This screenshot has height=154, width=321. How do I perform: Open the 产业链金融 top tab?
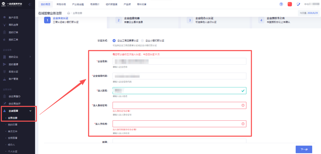tap(78, 4)
